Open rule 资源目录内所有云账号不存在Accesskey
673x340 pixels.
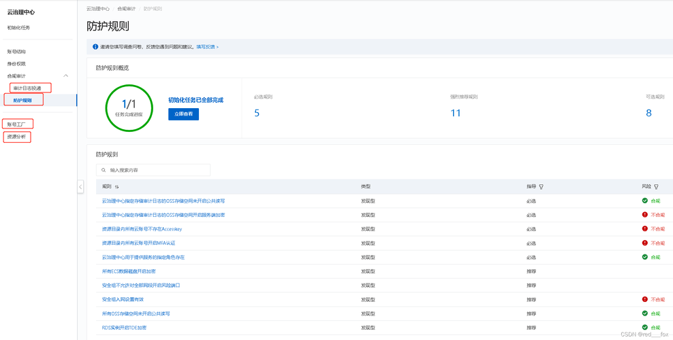(142, 229)
